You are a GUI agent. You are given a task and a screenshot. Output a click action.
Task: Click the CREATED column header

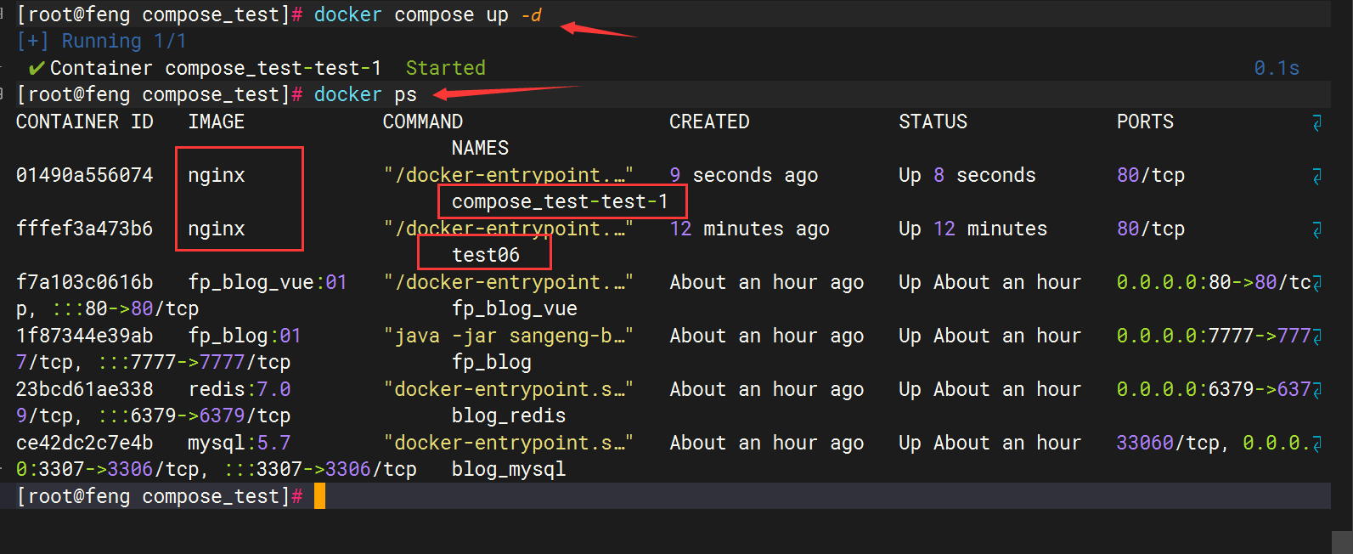pyautogui.click(x=709, y=122)
